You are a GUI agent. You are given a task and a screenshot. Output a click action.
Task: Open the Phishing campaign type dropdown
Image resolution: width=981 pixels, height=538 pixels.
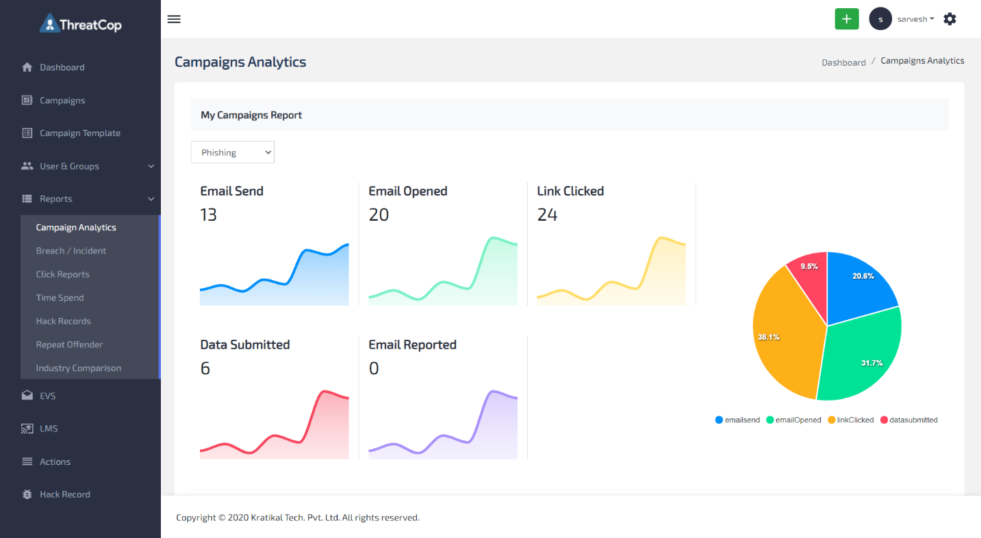tap(232, 152)
